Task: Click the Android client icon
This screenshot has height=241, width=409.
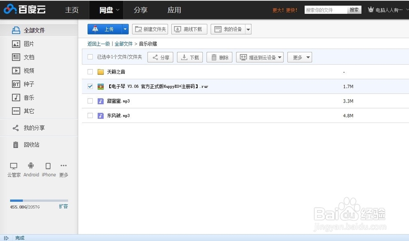Action: [31, 166]
